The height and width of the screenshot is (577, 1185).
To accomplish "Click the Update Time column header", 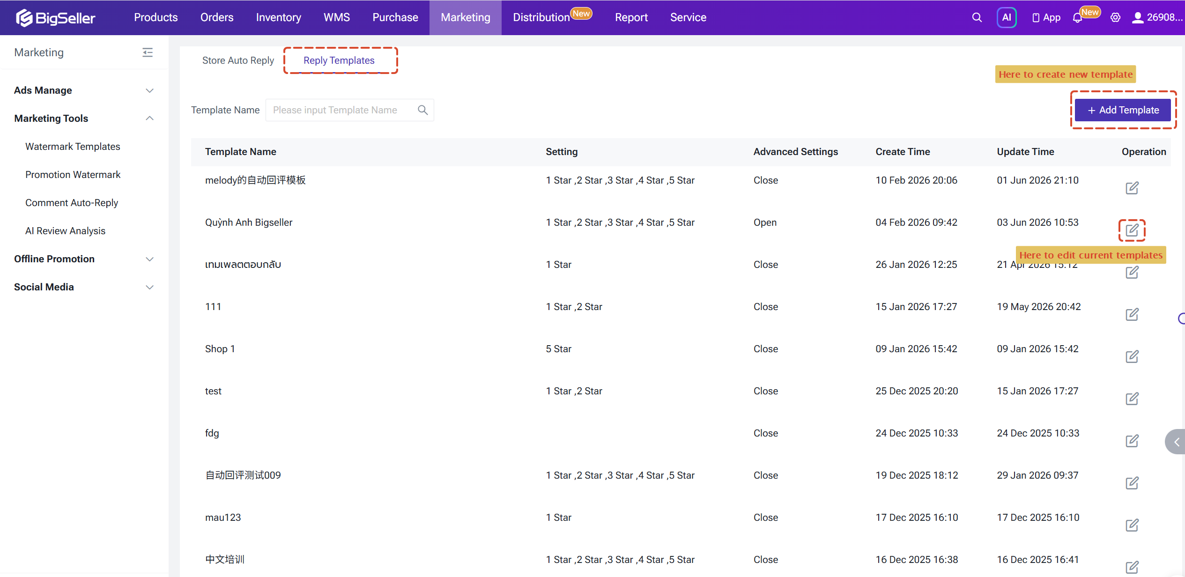I will click(1025, 152).
